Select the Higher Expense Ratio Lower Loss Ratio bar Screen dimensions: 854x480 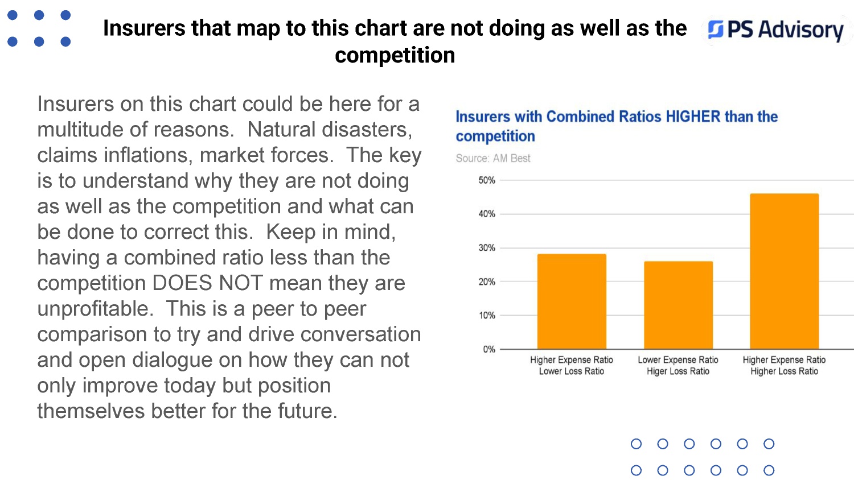pos(572,301)
